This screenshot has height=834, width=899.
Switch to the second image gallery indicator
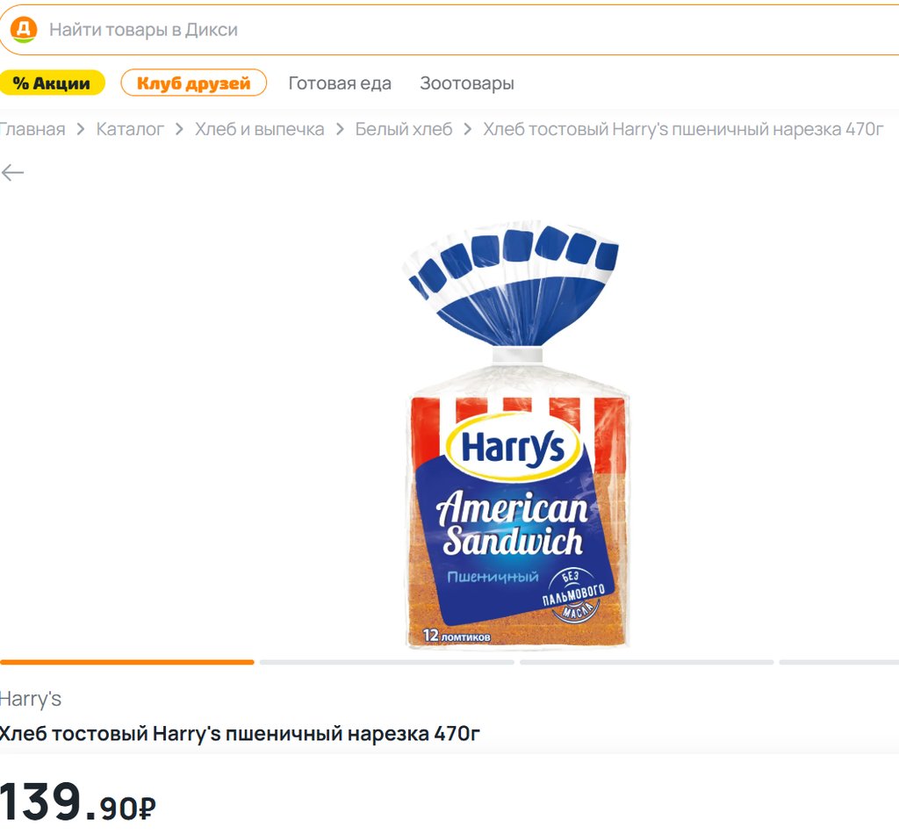point(386,662)
